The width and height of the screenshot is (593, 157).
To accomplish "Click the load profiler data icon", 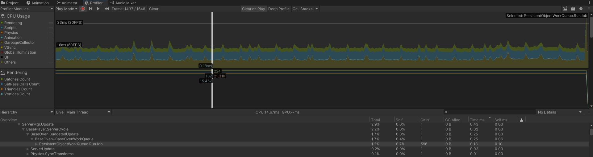I will pos(565,9).
